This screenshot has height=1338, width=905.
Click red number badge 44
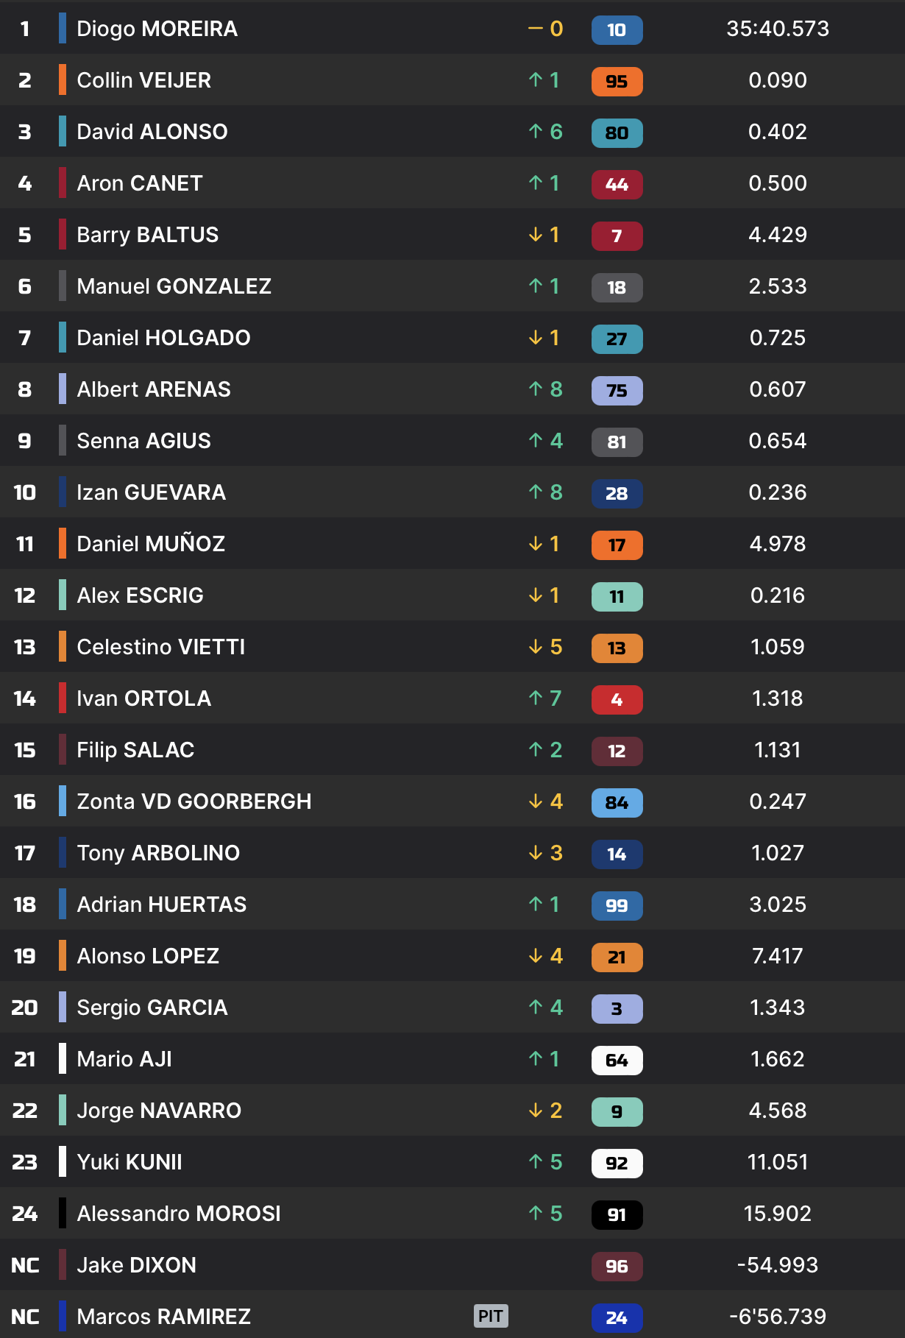click(x=617, y=185)
